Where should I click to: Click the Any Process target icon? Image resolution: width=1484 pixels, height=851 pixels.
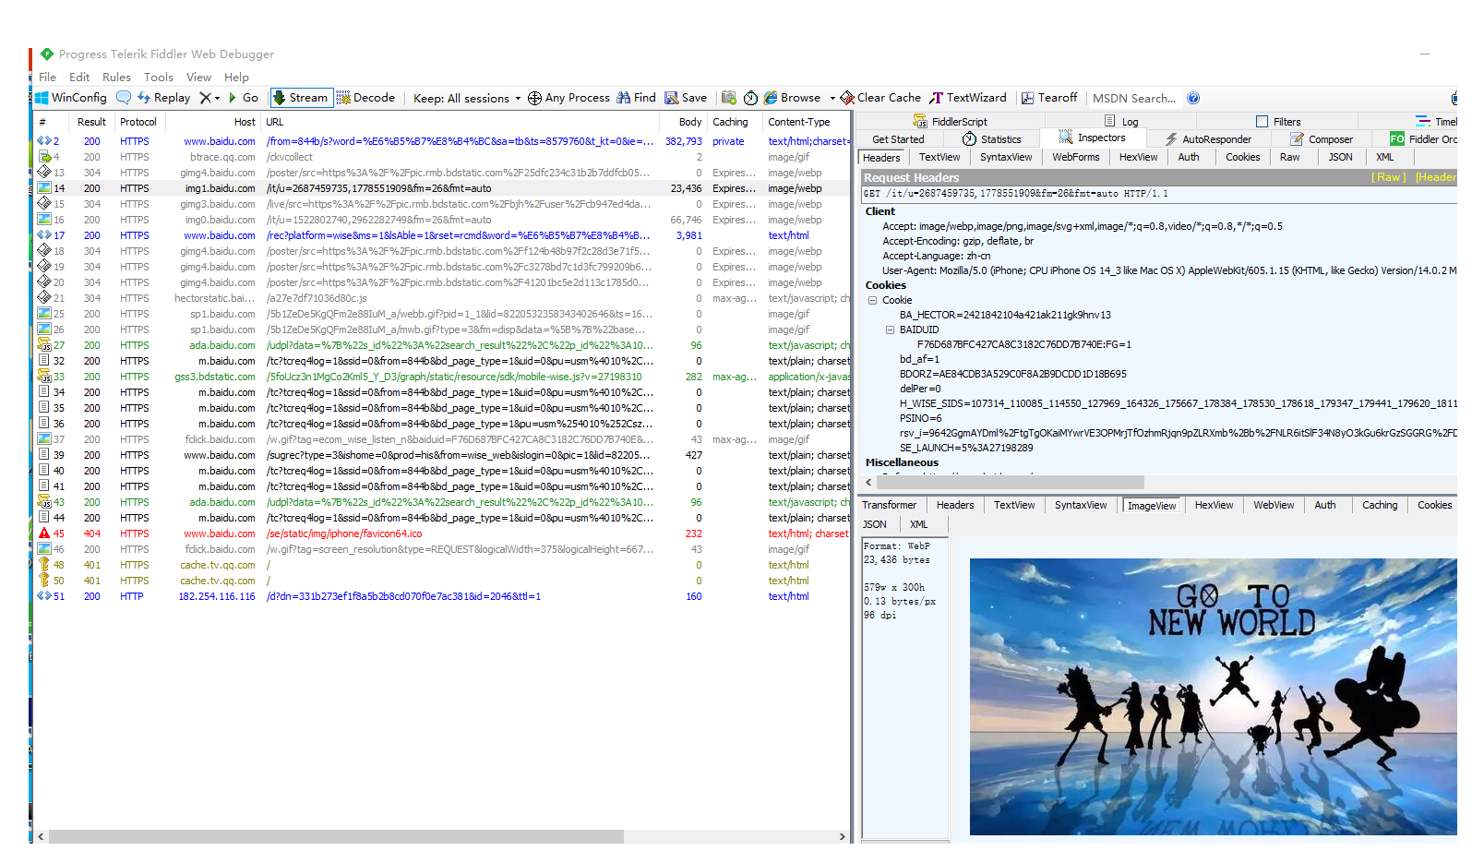click(534, 98)
